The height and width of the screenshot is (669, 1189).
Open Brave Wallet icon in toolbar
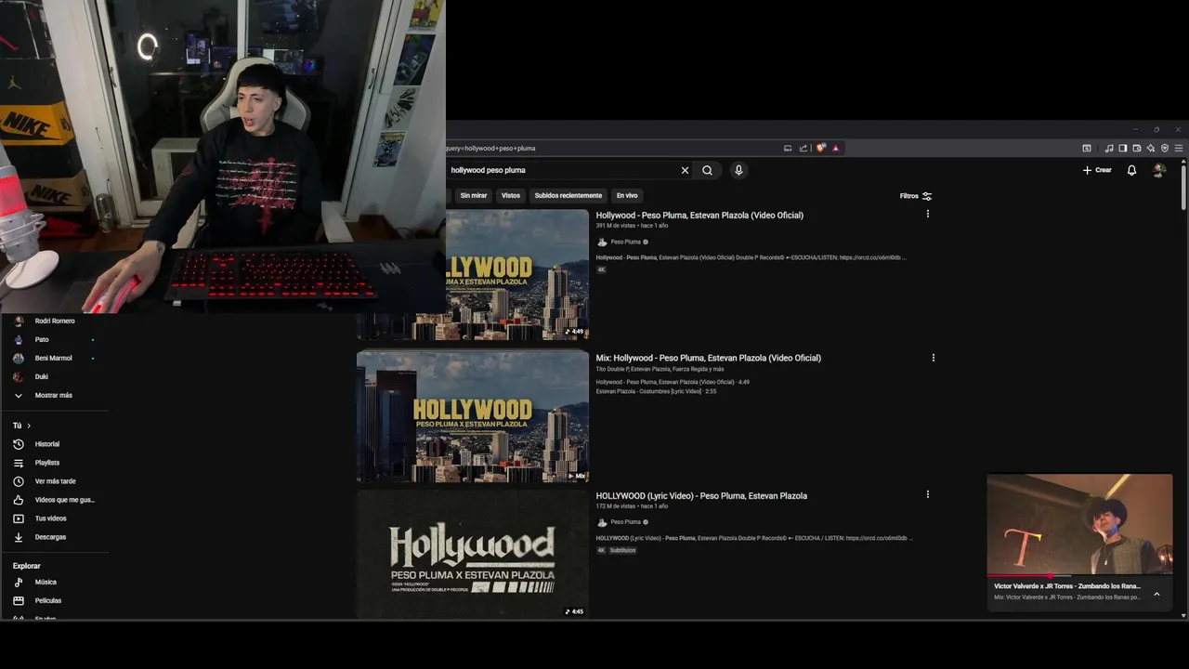[1136, 148]
